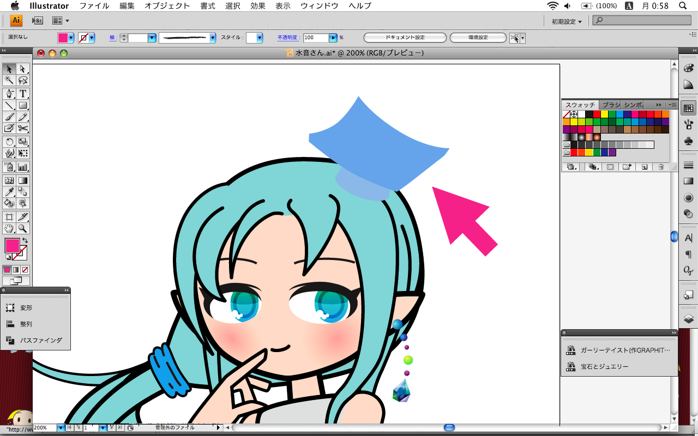Click the Spotlight search icon in menu bar

[x=683, y=6]
